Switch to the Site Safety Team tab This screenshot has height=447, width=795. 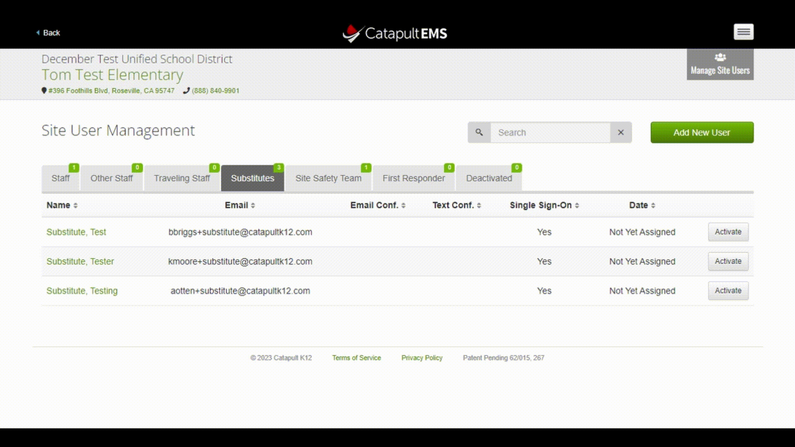(328, 178)
